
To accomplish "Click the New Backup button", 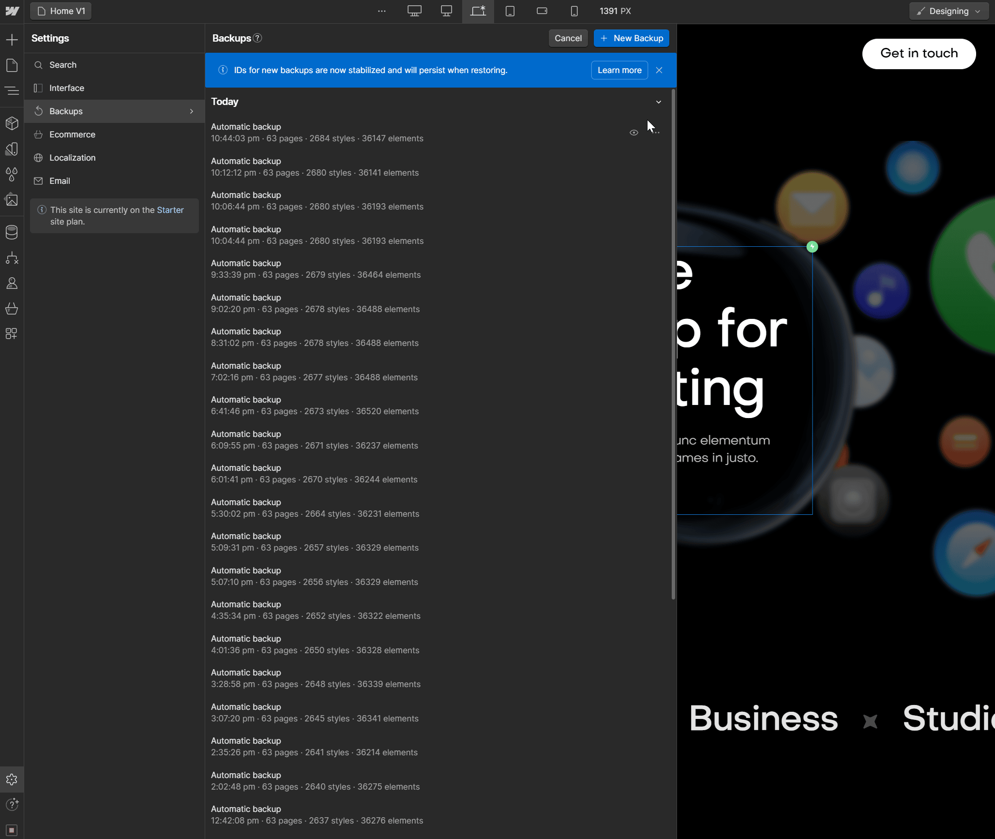I will [631, 38].
